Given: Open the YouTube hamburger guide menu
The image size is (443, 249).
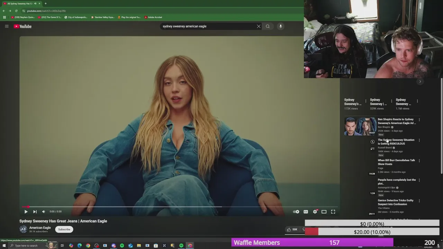Looking at the screenshot, I should [x=7, y=26].
